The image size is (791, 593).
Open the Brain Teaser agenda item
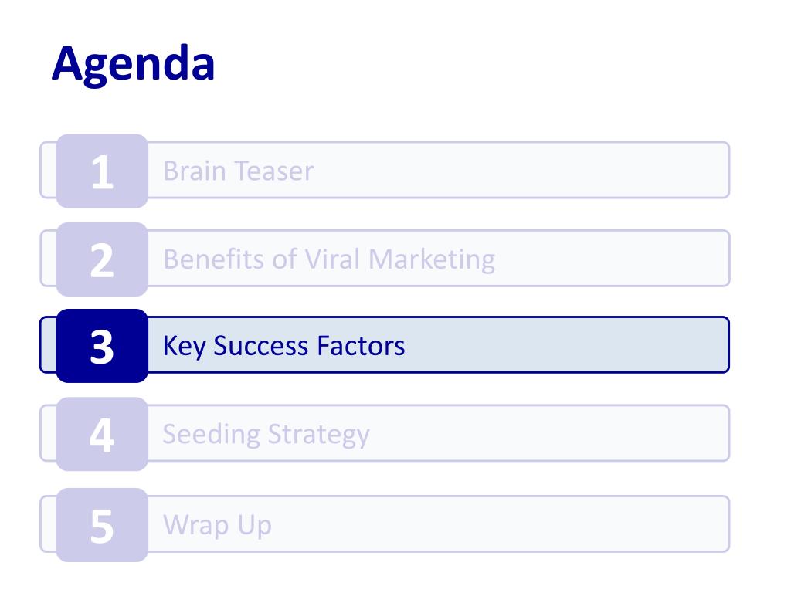coord(238,171)
